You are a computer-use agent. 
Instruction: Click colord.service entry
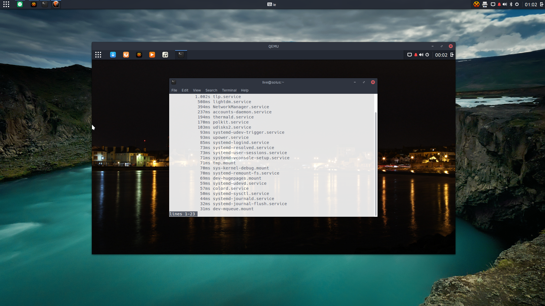click(x=224, y=188)
